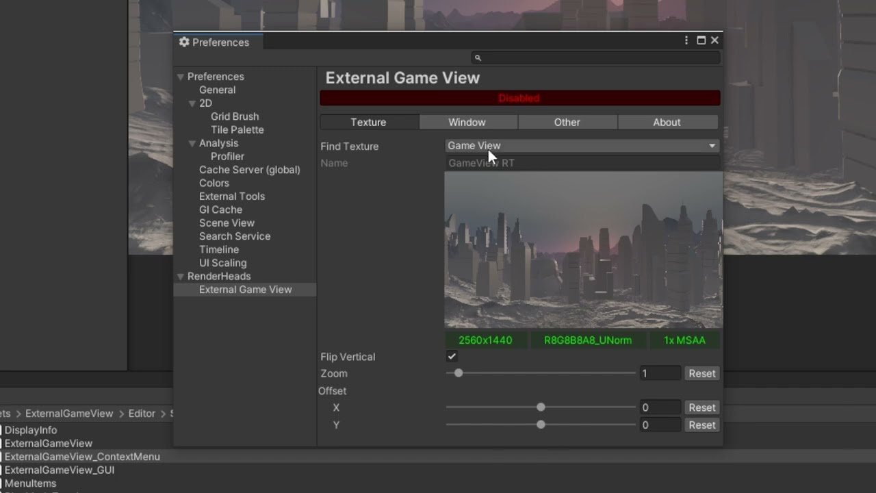Image resolution: width=876 pixels, height=493 pixels.
Task: Open the Preferences window kebab menu
Action: (686, 40)
